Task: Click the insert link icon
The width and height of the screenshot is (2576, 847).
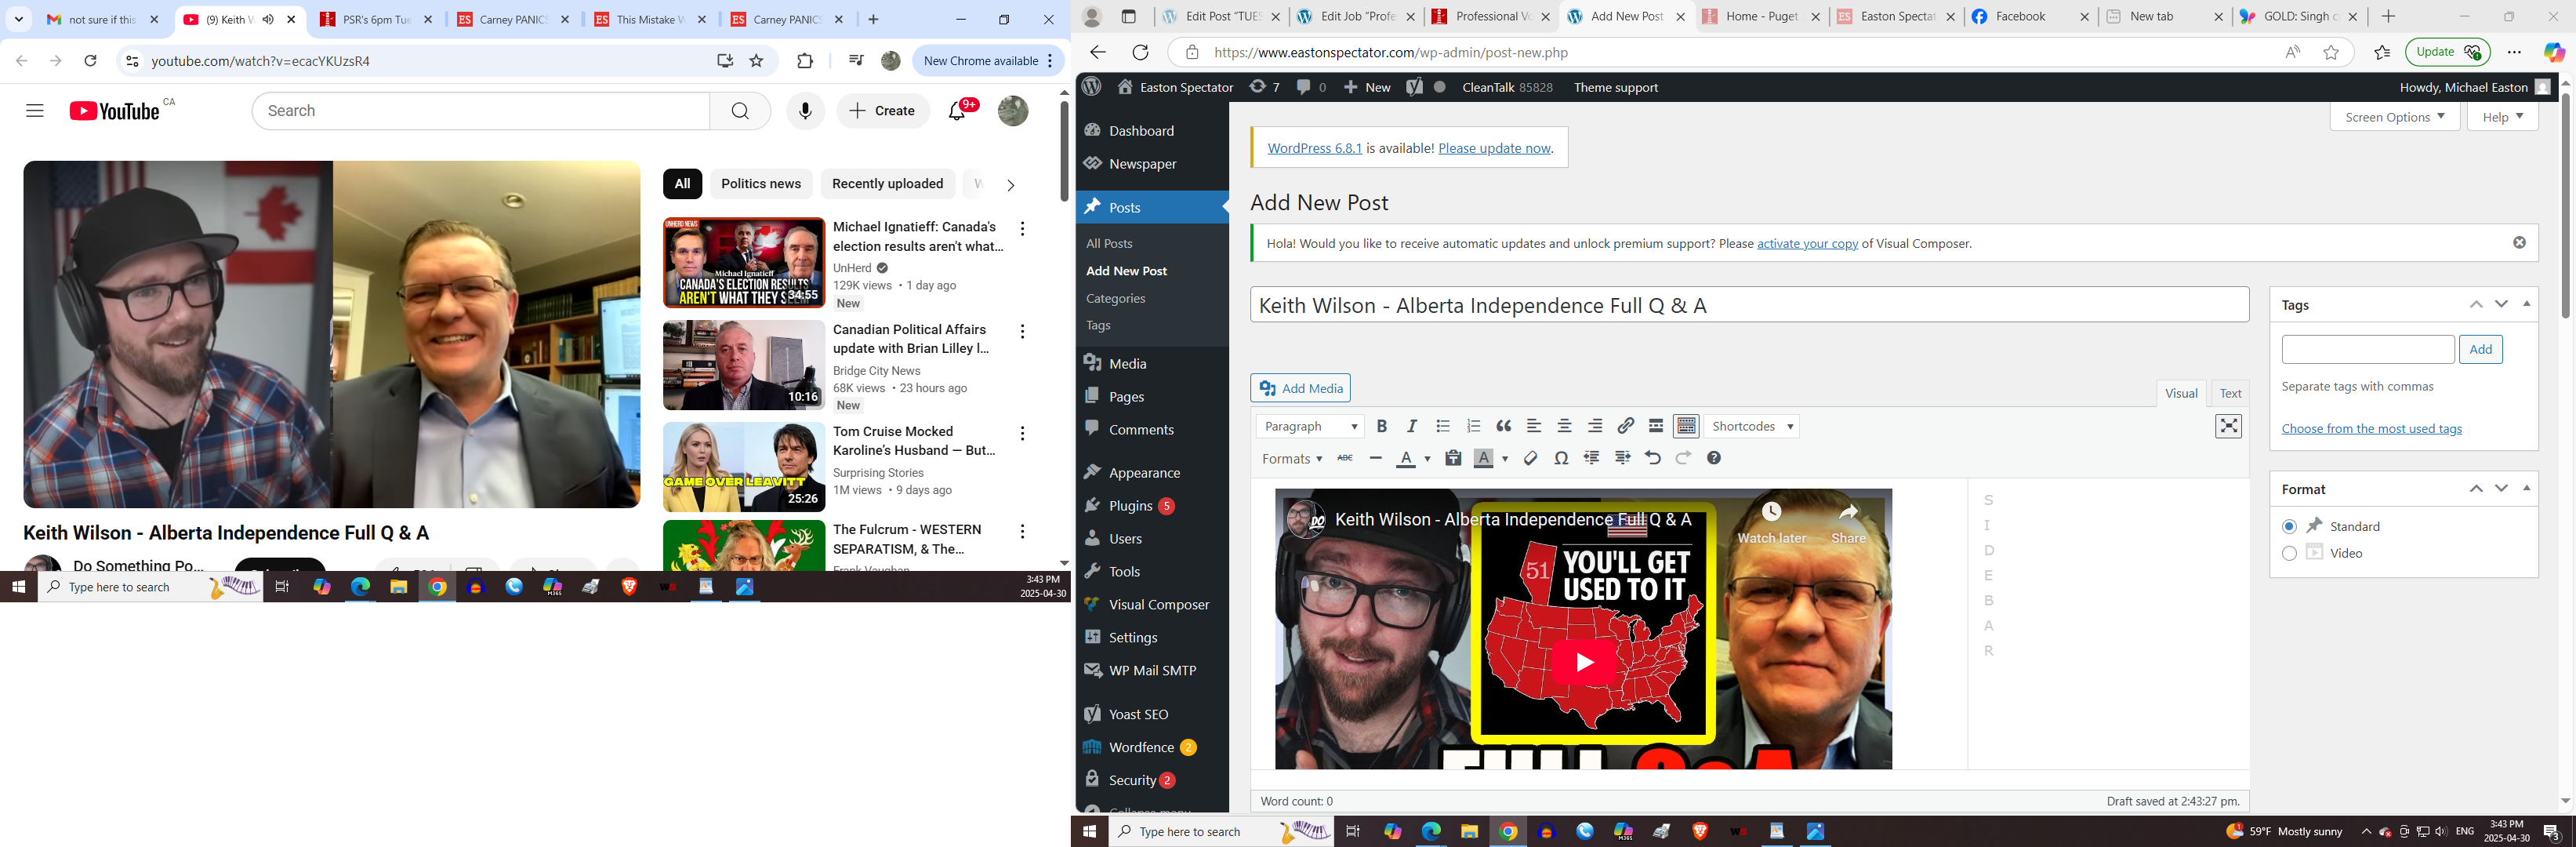Action: coord(1625,426)
